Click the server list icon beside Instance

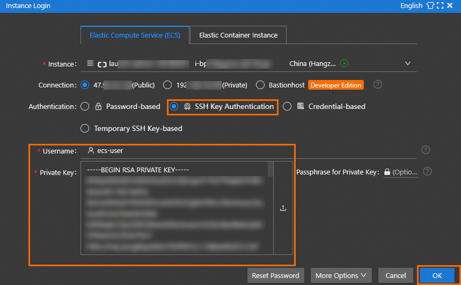[90, 63]
